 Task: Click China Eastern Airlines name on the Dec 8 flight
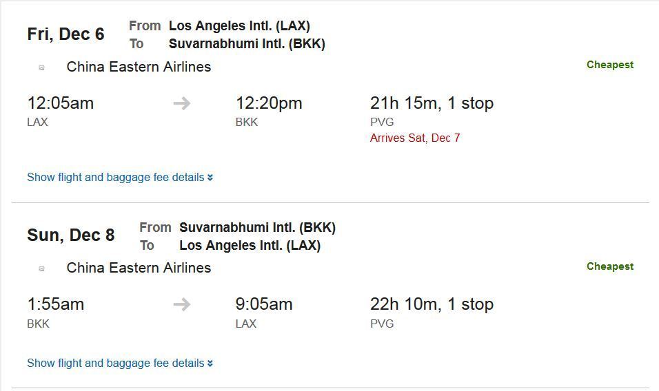(x=139, y=268)
